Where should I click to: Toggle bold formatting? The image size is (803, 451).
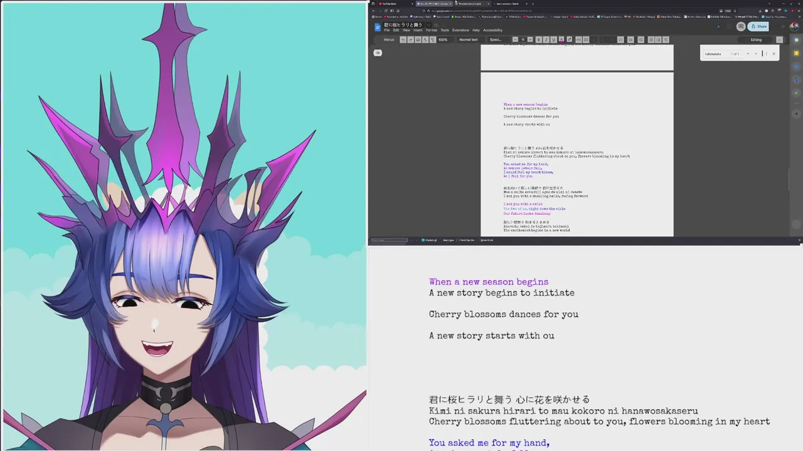[539, 39]
